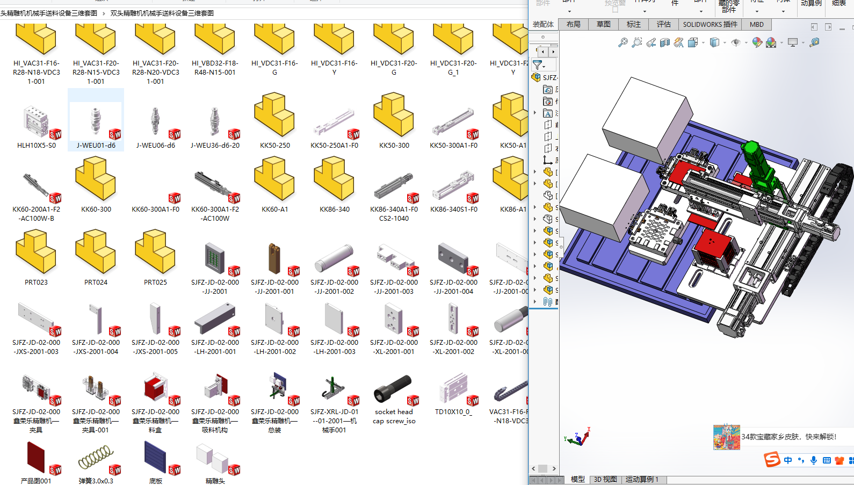The height and width of the screenshot is (485, 854).
Task: Select the 模型 bottom tab
Action: point(578,480)
